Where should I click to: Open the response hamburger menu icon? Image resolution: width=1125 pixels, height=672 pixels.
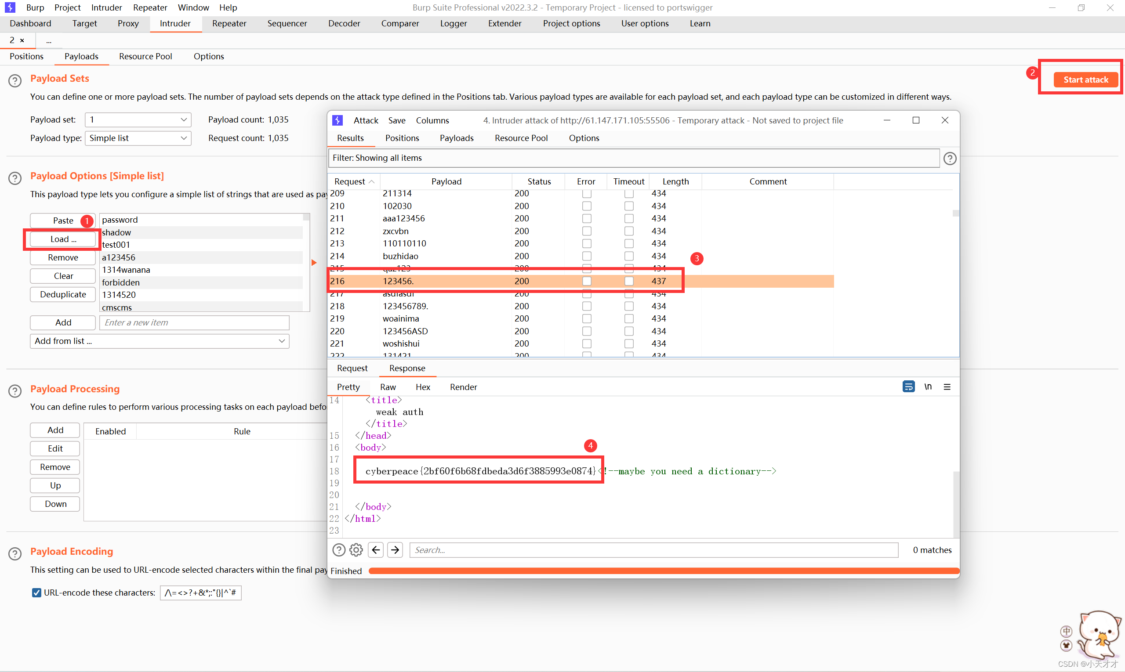pyautogui.click(x=947, y=387)
